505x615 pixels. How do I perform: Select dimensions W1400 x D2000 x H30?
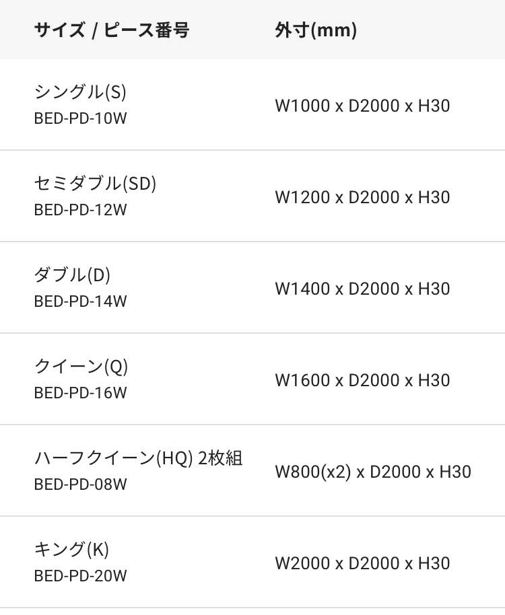click(362, 289)
